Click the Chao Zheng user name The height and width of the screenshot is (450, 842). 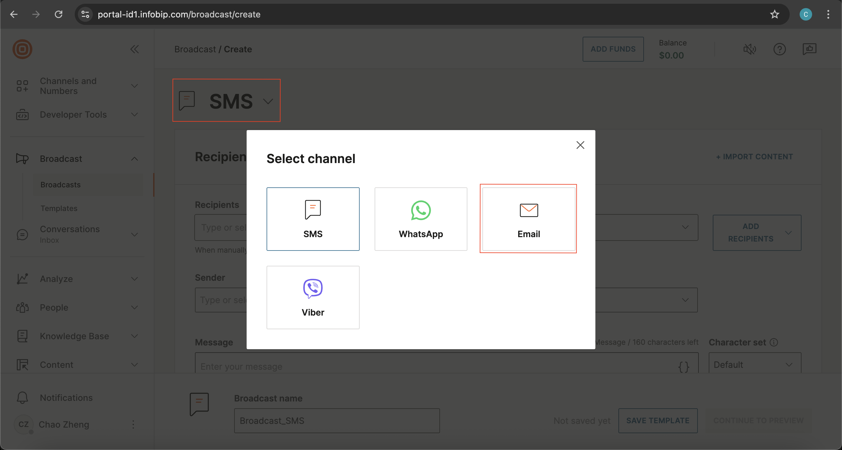[64, 424]
